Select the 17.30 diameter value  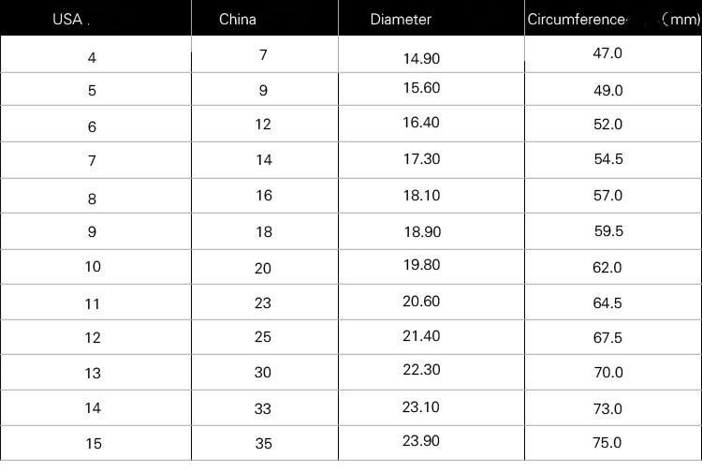(x=421, y=159)
